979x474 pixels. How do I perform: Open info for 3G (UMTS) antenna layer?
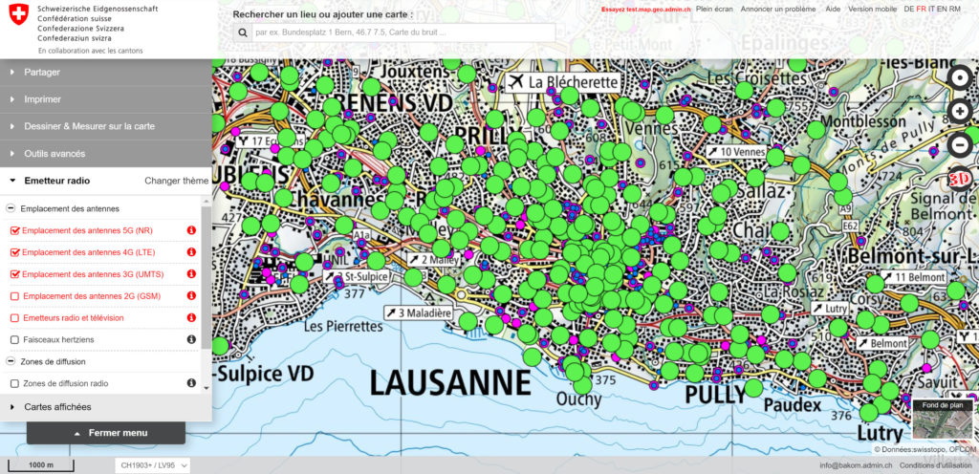tap(191, 274)
